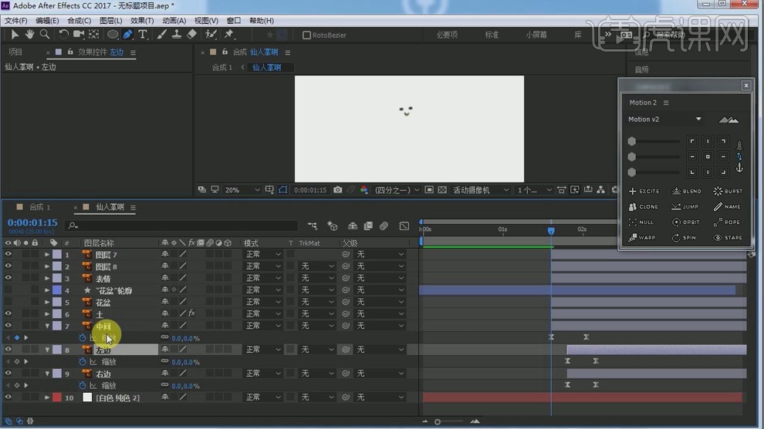Click the ROPE tool in Motion panel

726,223
